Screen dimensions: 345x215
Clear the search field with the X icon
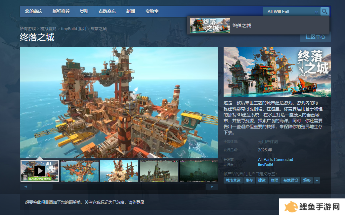[316, 12]
